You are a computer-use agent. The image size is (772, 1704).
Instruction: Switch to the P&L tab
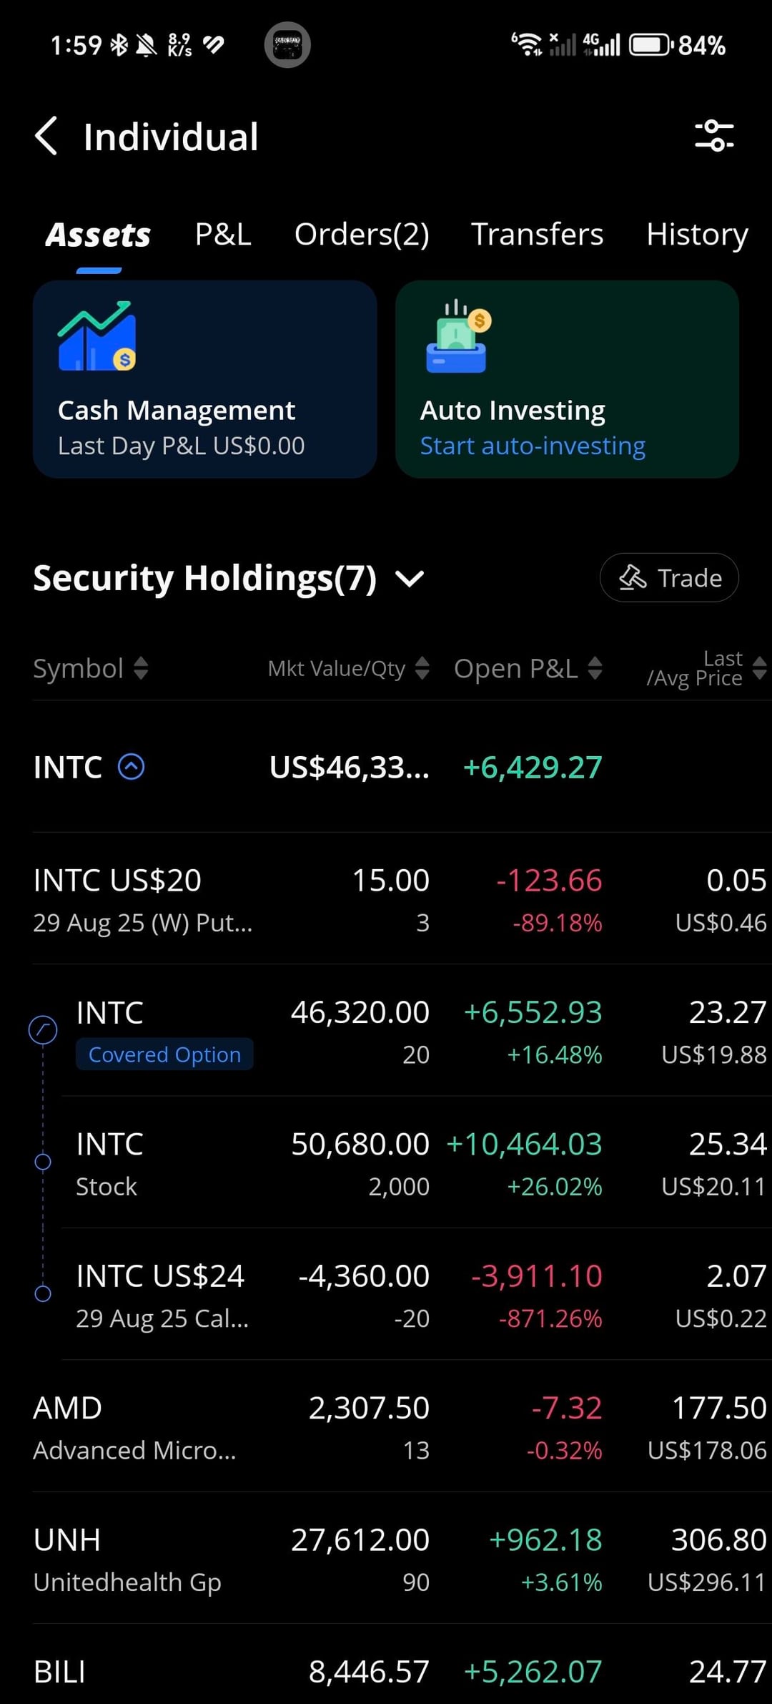click(x=223, y=234)
